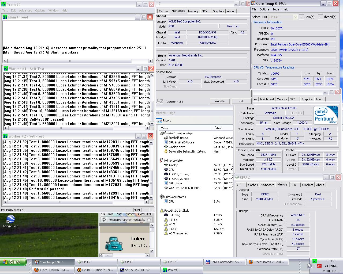
Task: Select GPU dióda temperature icon
Action: tap(166, 183)
